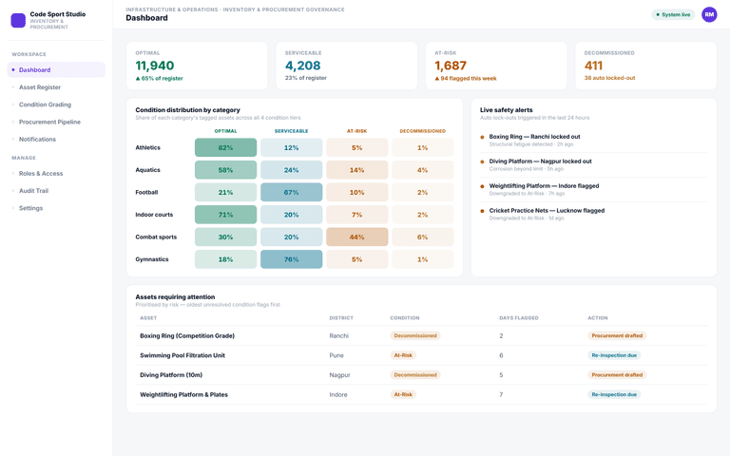
Task: Select Football Serviceable 67% cell
Action: pos(292,192)
